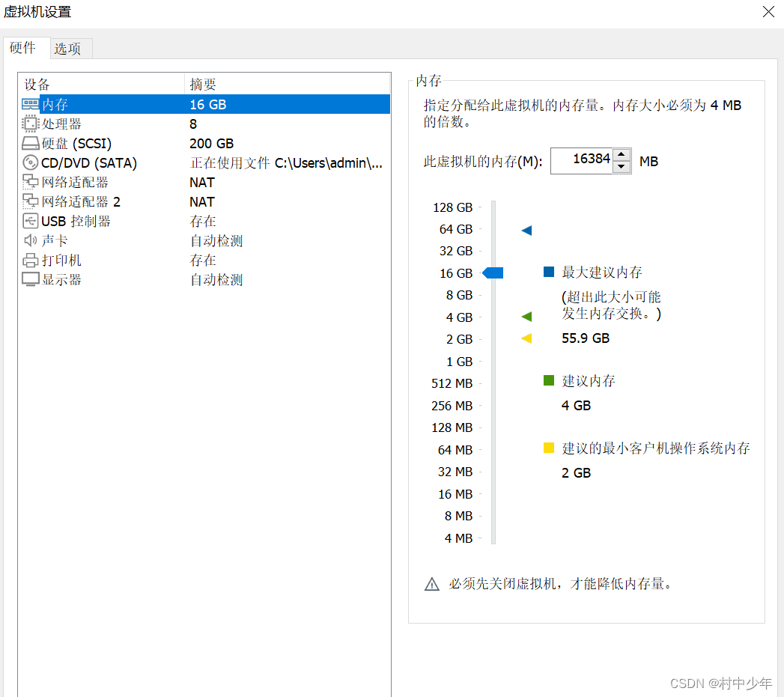Click the warning triangle icon

[431, 584]
